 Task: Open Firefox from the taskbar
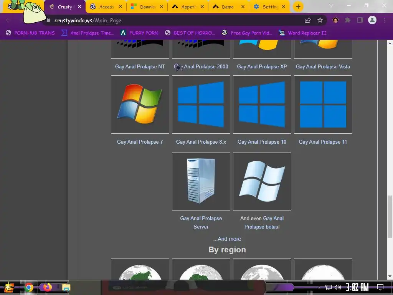point(47,287)
